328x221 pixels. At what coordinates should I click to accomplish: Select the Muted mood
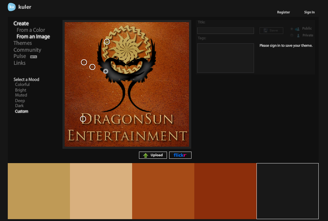21,95
